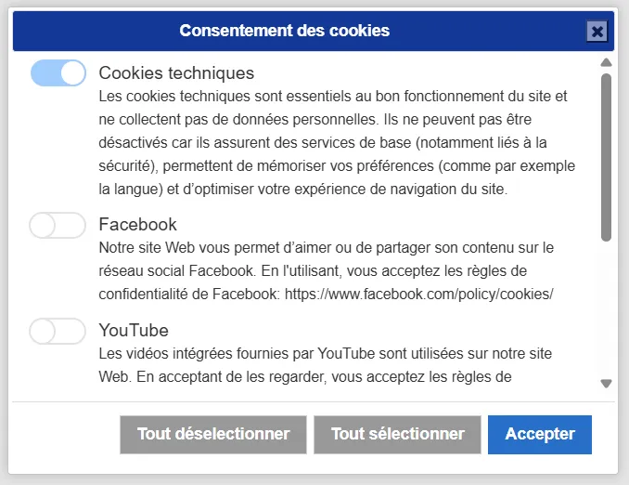
Task: Turn on the YouTube cookies toggle
Action: pyautogui.click(x=58, y=331)
